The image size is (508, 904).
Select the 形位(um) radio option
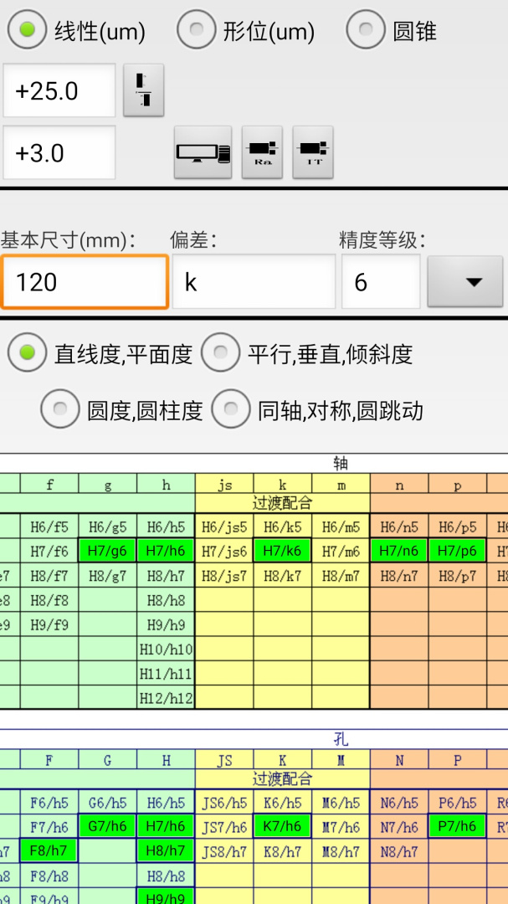pyautogui.click(x=197, y=31)
